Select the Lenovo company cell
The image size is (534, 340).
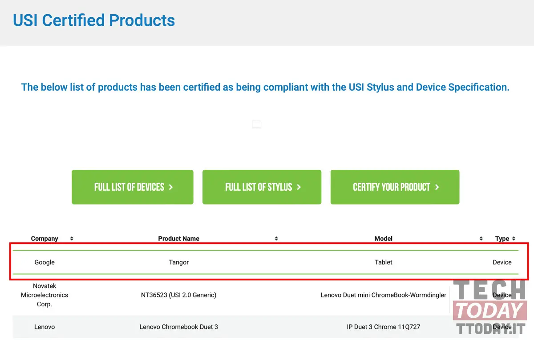click(x=44, y=327)
